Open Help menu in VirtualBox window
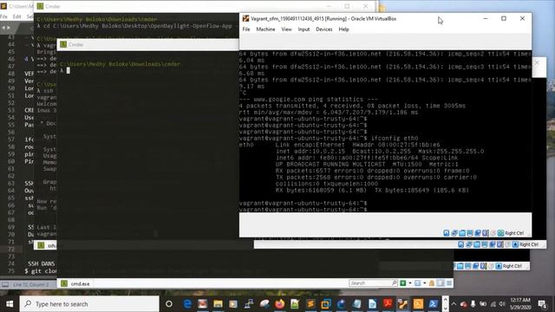The width and height of the screenshot is (555, 312). [343, 29]
